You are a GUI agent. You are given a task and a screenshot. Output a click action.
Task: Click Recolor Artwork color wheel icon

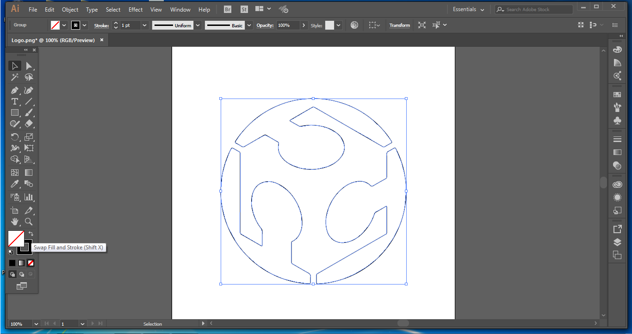coord(354,25)
